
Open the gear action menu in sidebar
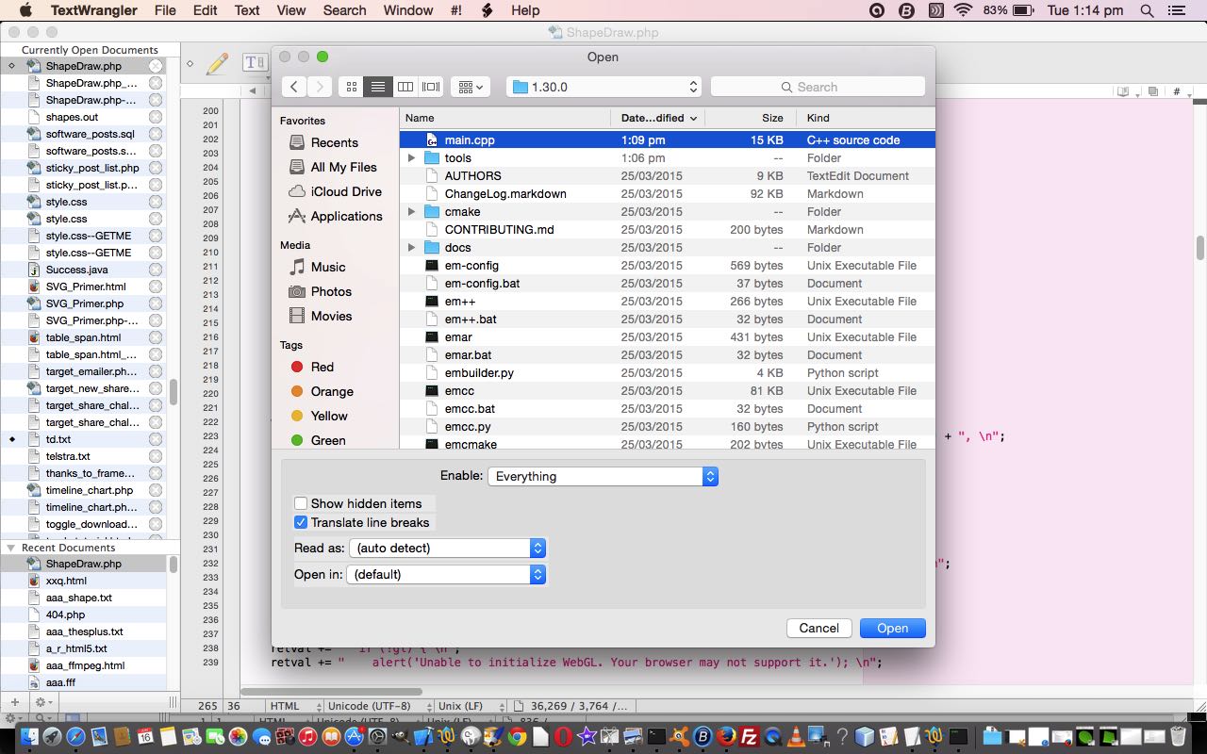click(42, 702)
